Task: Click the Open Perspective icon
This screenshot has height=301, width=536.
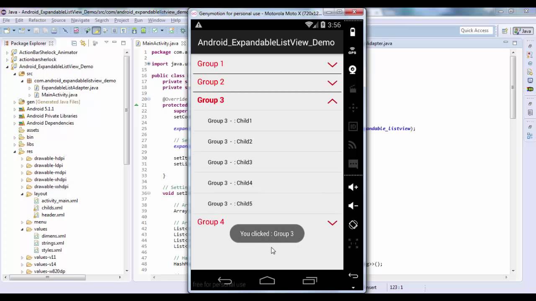Action: pyautogui.click(x=505, y=31)
